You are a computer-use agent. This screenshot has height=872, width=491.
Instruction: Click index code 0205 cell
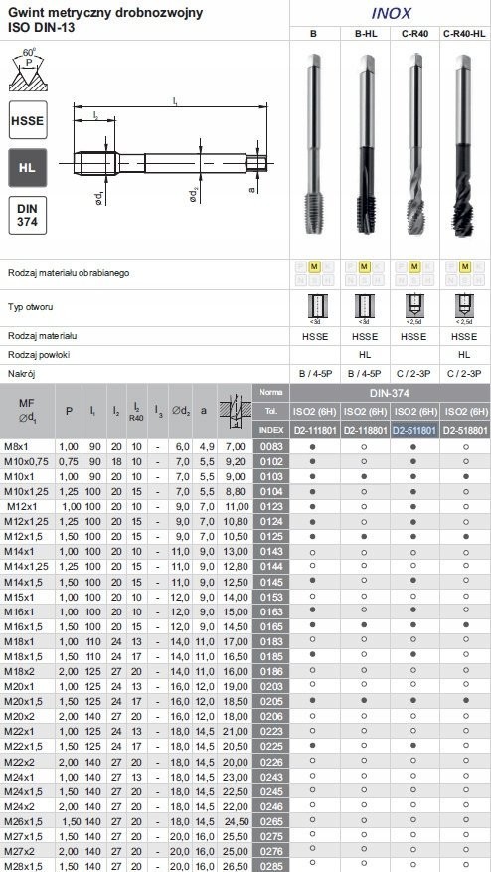(x=271, y=701)
